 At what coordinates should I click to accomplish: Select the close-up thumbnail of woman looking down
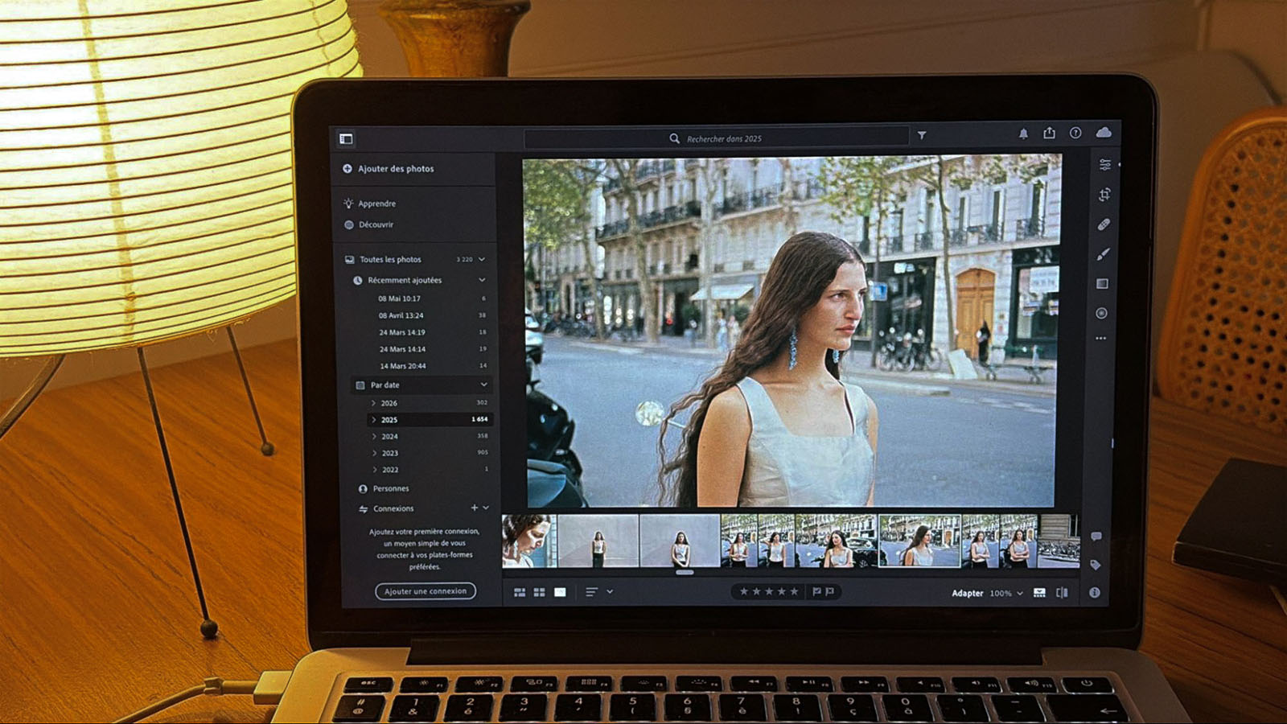point(529,541)
